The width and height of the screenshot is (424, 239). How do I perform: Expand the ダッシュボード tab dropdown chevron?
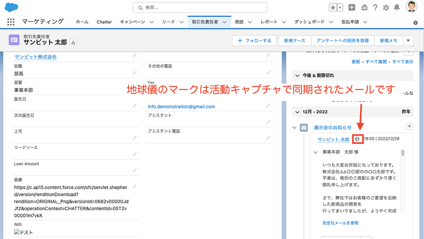tap(331, 22)
